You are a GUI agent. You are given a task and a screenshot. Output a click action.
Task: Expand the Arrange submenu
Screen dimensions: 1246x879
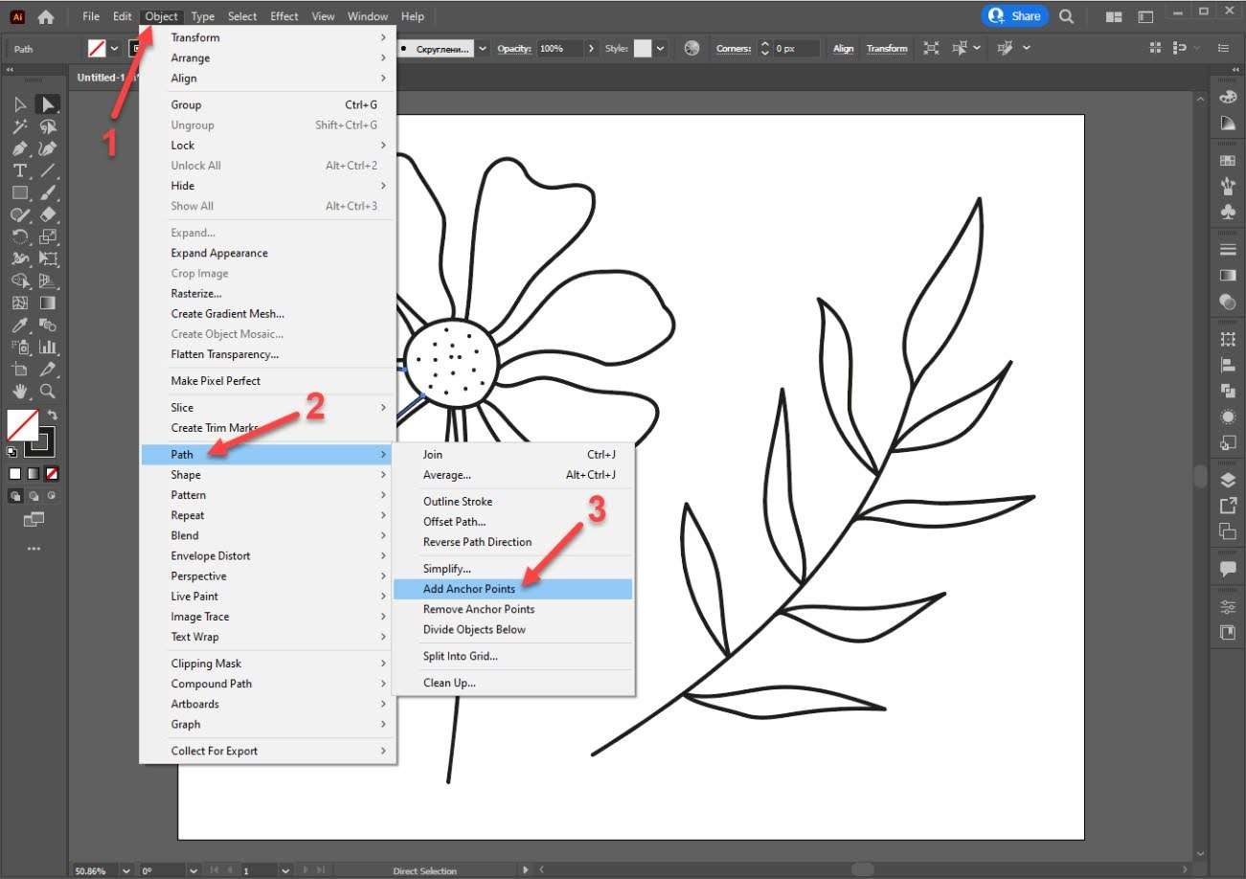tap(268, 57)
